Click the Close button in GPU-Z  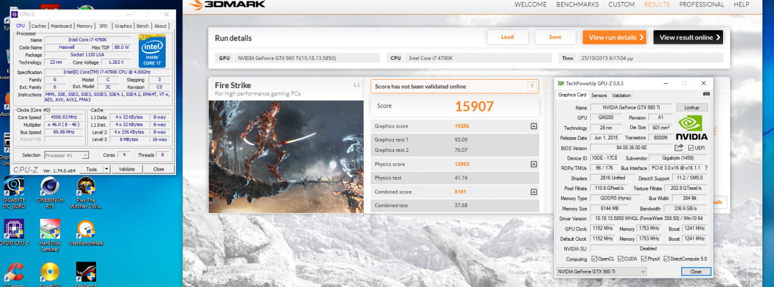point(695,272)
